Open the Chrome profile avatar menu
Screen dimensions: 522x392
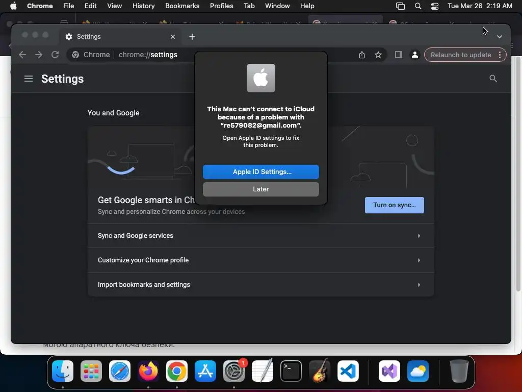tap(415, 55)
